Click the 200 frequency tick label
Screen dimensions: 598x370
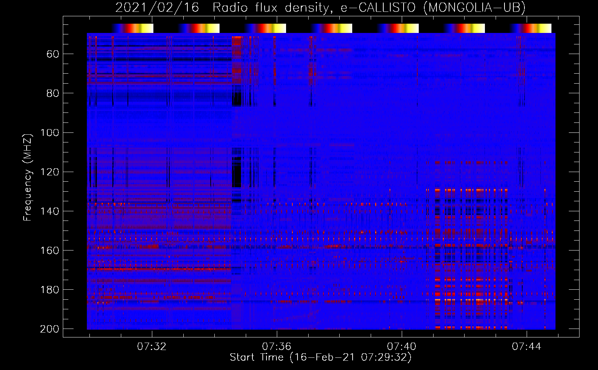pos(50,329)
